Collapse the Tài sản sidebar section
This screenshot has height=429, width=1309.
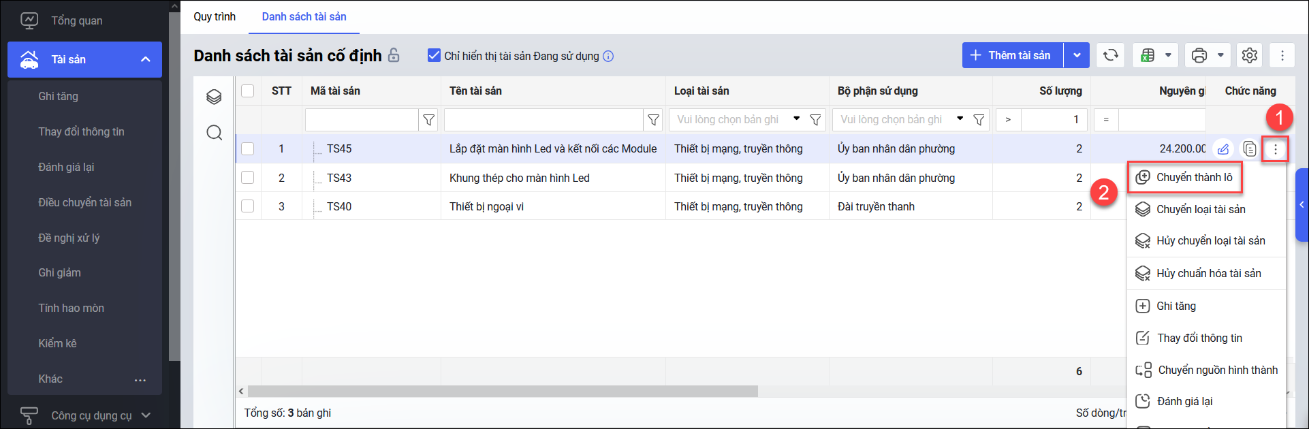pos(145,59)
